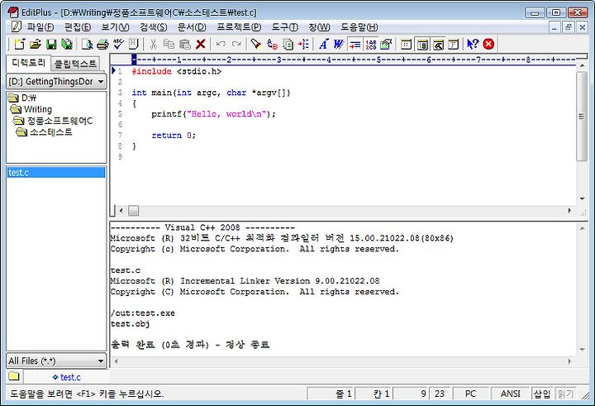Toggle Full Screen with the F icon
The height and width of the screenshot is (406, 595).
click(454, 45)
